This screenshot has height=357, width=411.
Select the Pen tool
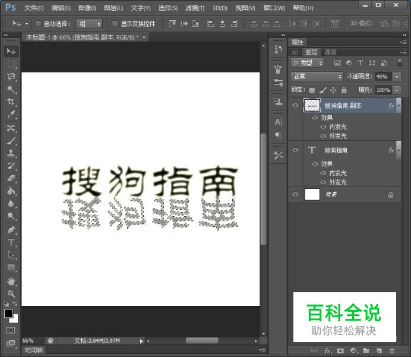[11, 230]
